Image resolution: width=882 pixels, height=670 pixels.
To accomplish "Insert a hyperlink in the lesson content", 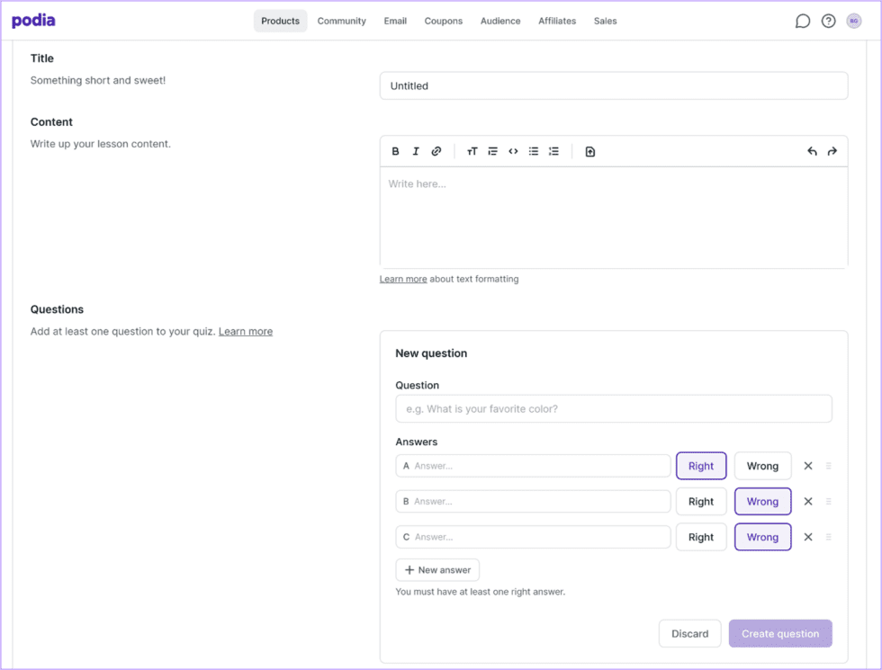I will click(436, 151).
